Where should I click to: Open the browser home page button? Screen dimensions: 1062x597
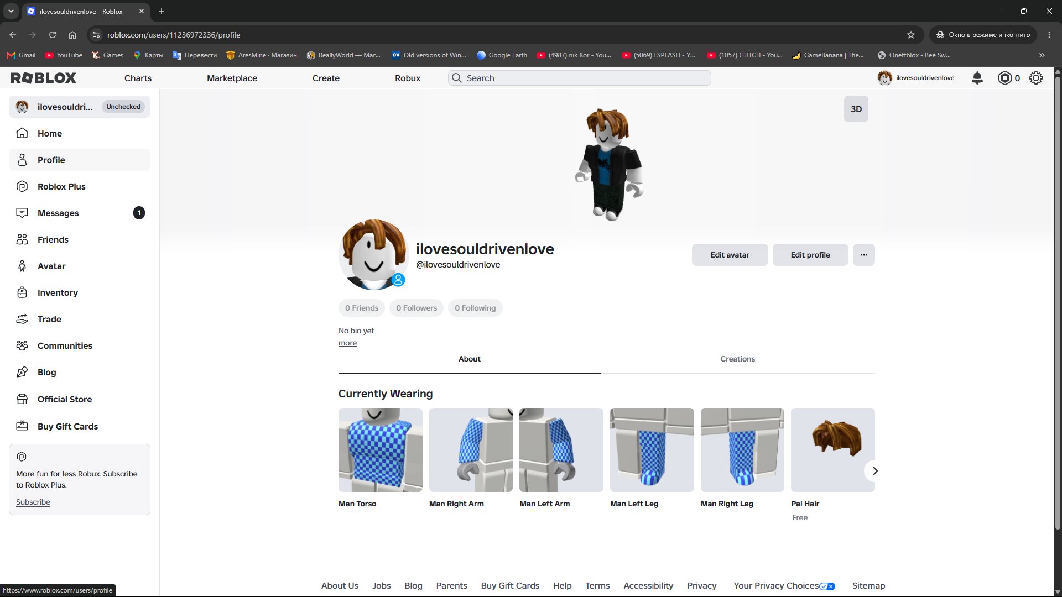72,35
